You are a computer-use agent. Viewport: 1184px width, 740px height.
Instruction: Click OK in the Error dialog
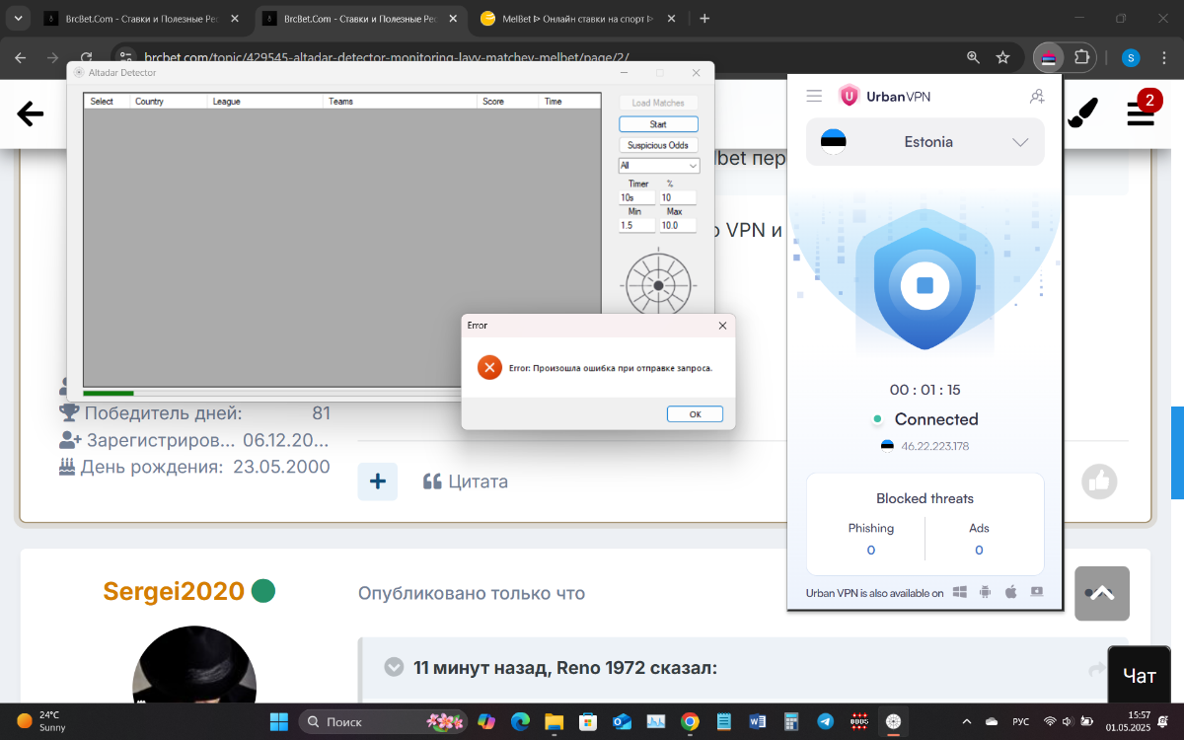(695, 414)
